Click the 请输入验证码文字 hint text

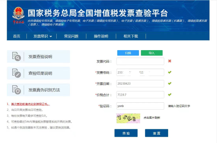[x=179, y=106]
